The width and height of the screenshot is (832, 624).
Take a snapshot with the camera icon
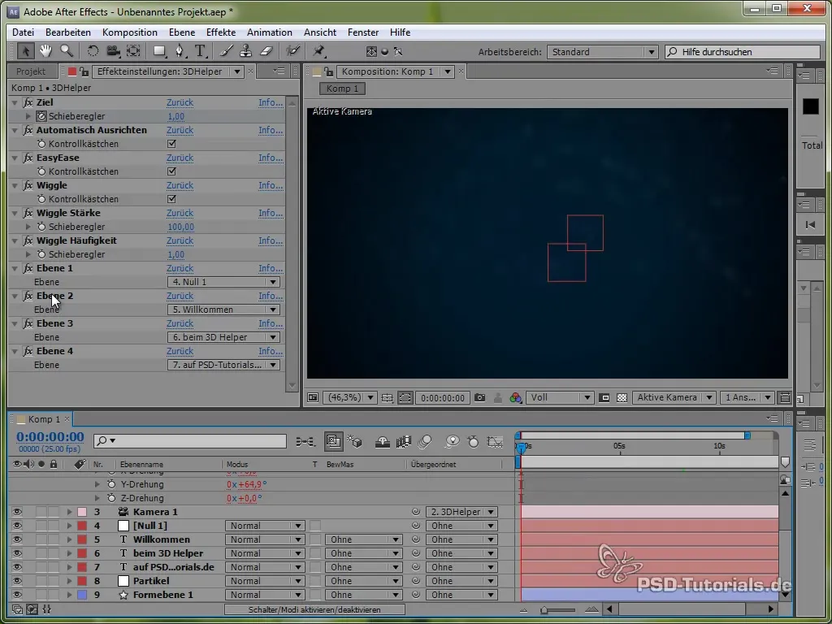click(x=479, y=397)
